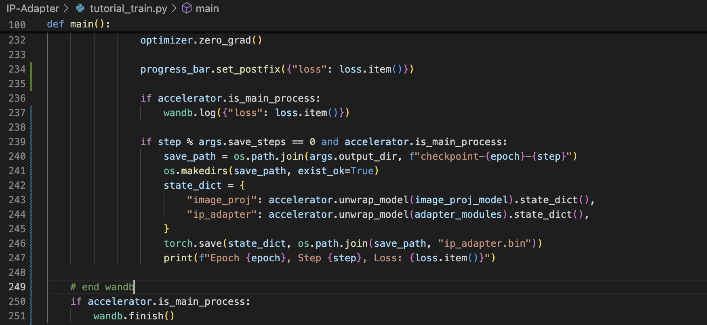
Task: Open the IP-Adapter breadcrumb folder
Action: [33, 8]
